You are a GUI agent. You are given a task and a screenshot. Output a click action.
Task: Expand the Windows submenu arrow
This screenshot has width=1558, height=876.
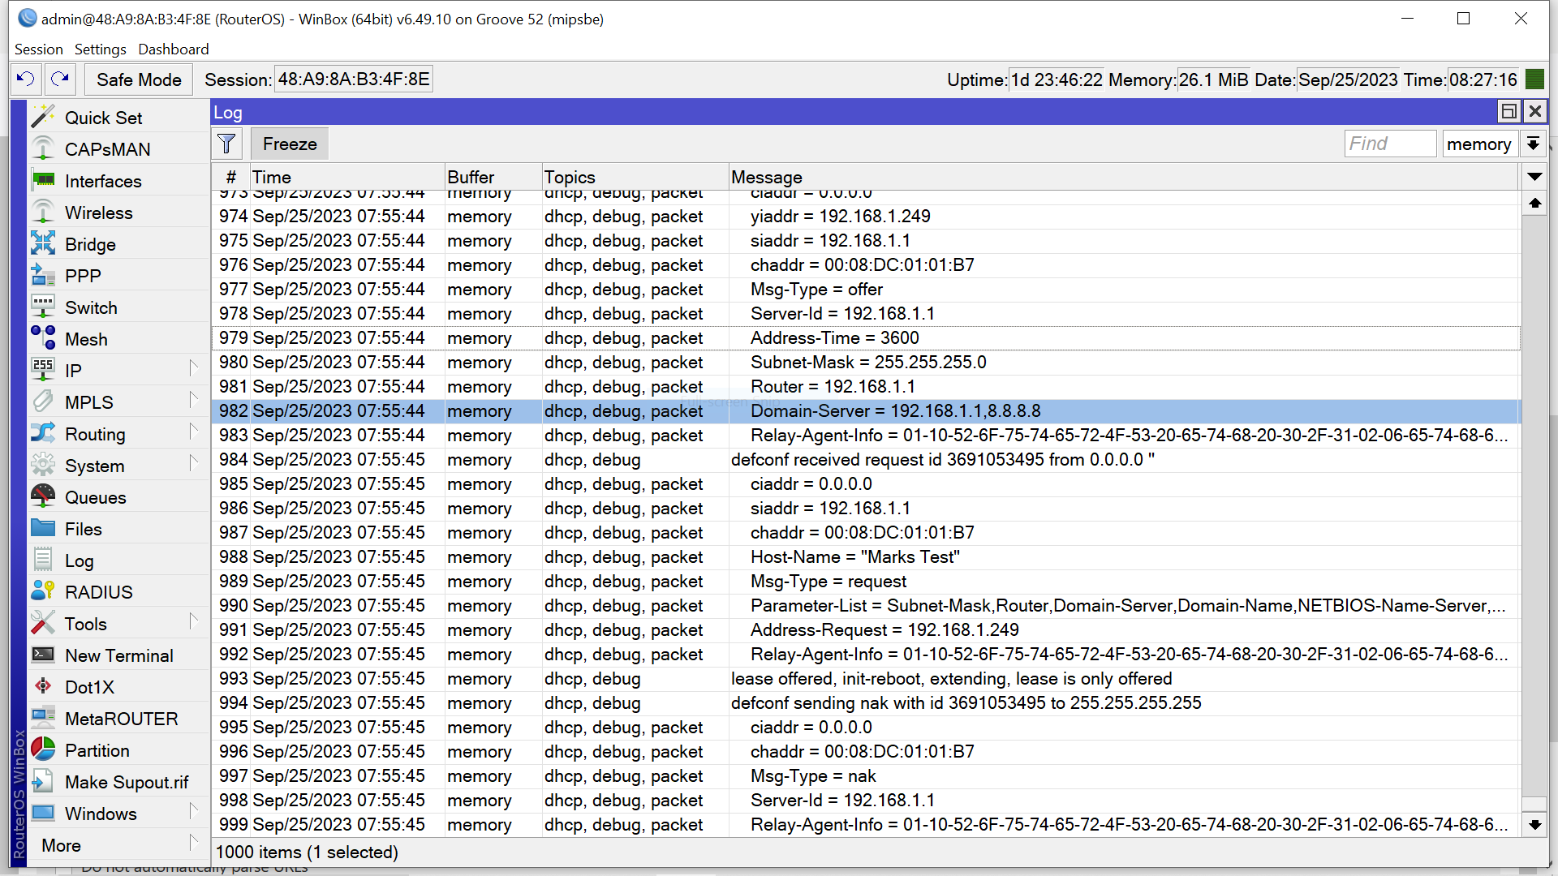tap(193, 811)
